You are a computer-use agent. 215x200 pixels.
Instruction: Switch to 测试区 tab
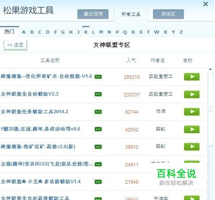coord(169,14)
